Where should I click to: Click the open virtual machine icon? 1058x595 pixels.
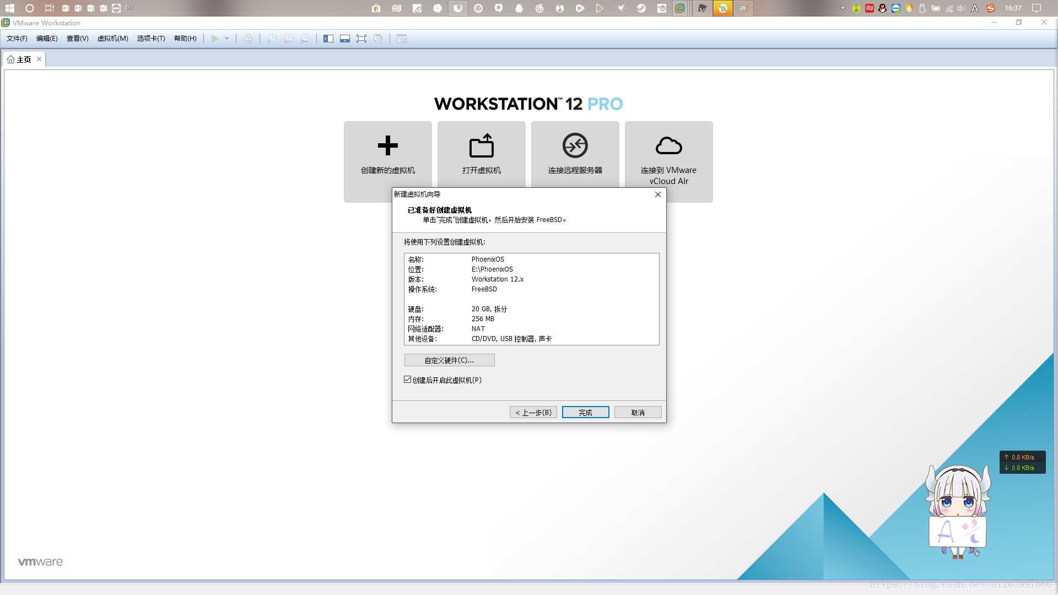coord(481,146)
